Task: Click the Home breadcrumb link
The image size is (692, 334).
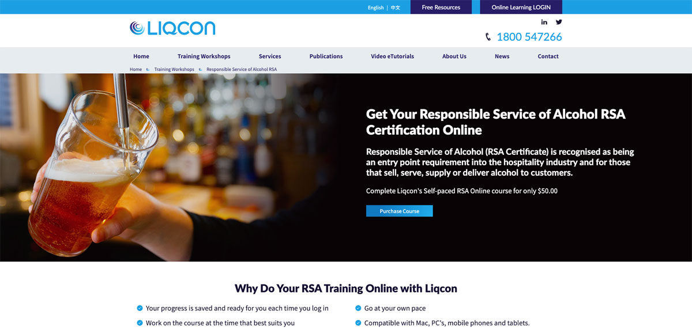Action: [136, 69]
